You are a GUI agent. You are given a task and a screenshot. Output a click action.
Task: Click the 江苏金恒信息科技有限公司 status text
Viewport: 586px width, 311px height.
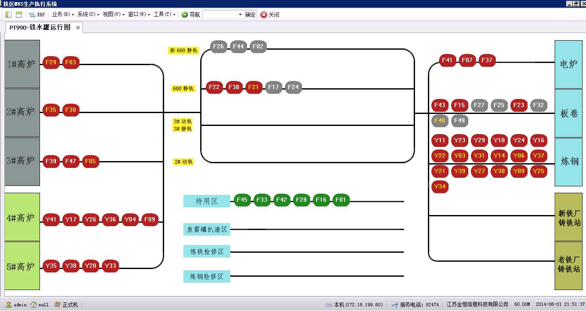(x=477, y=305)
